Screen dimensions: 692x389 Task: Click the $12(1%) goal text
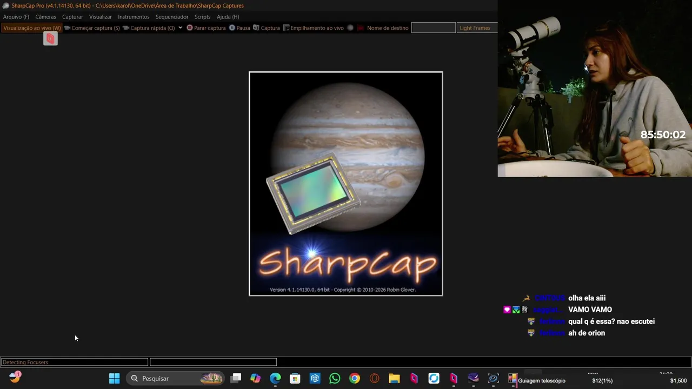click(602, 381)
